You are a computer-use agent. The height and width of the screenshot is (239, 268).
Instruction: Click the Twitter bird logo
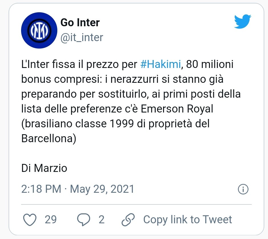[242, 22]
